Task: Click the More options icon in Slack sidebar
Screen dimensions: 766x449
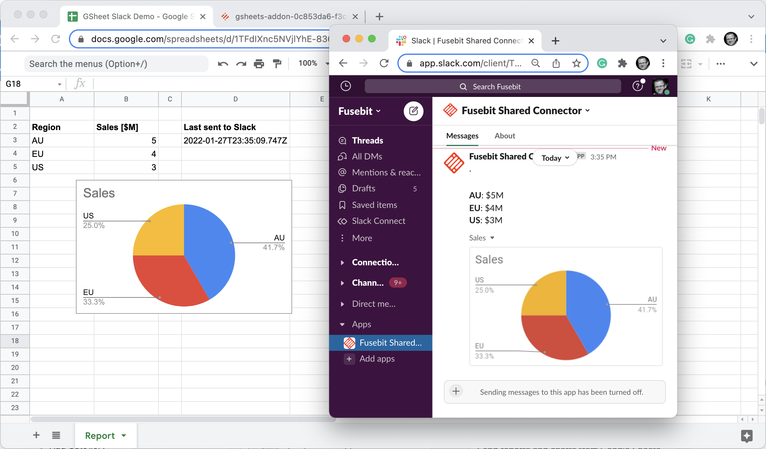Action: click(x=362, y=238)
